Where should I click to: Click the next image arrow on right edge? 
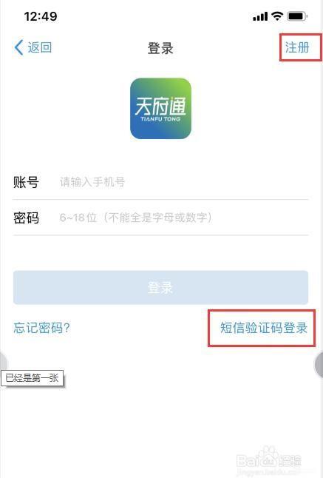[319, 365]
